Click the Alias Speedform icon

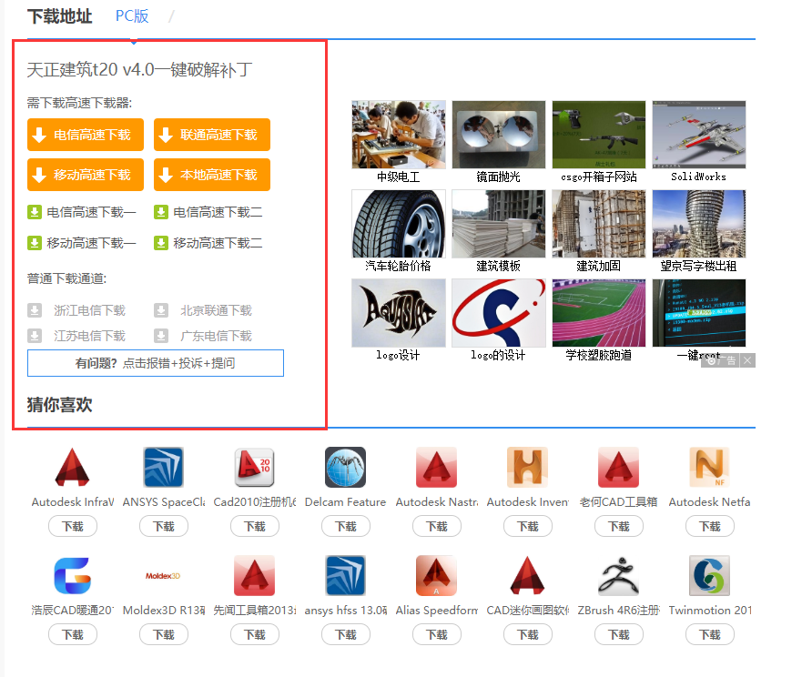coord(436,576)
